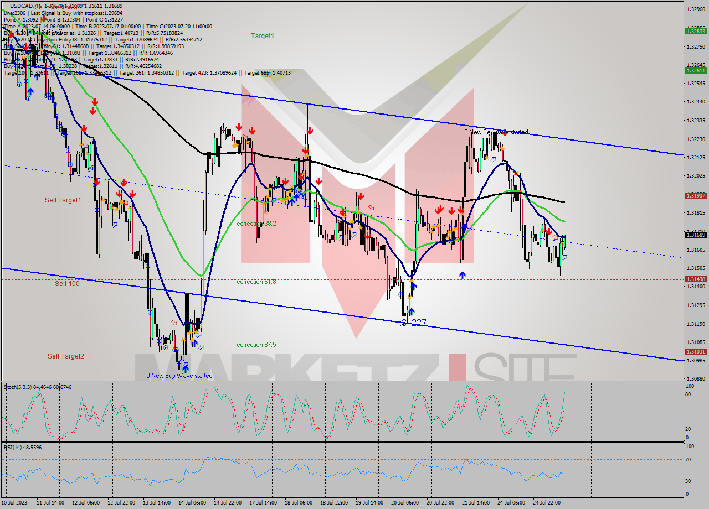Click the red 1.31907 price level tag
The image size is (709, 509).
(x=696, y=195)
